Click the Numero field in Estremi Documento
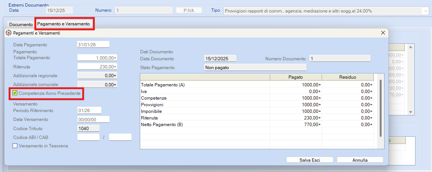432x172 pixels. 144,10
